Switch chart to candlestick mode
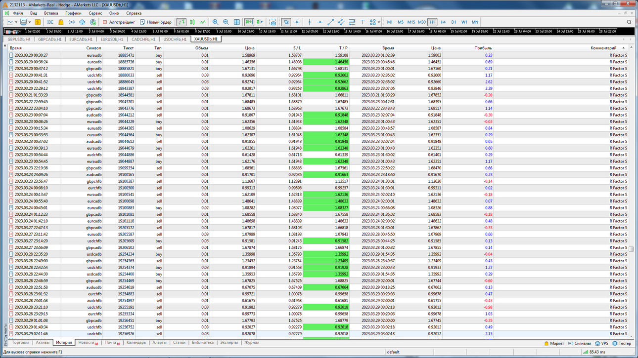 pos(192,22)
